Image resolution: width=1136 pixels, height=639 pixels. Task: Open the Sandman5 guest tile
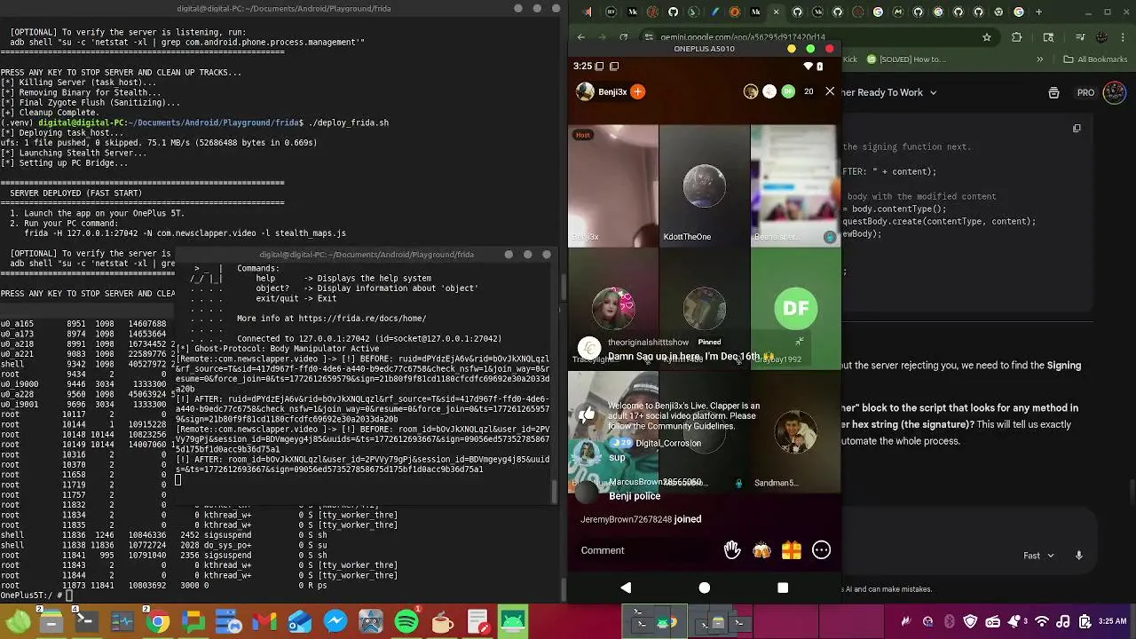click(795, 431)
